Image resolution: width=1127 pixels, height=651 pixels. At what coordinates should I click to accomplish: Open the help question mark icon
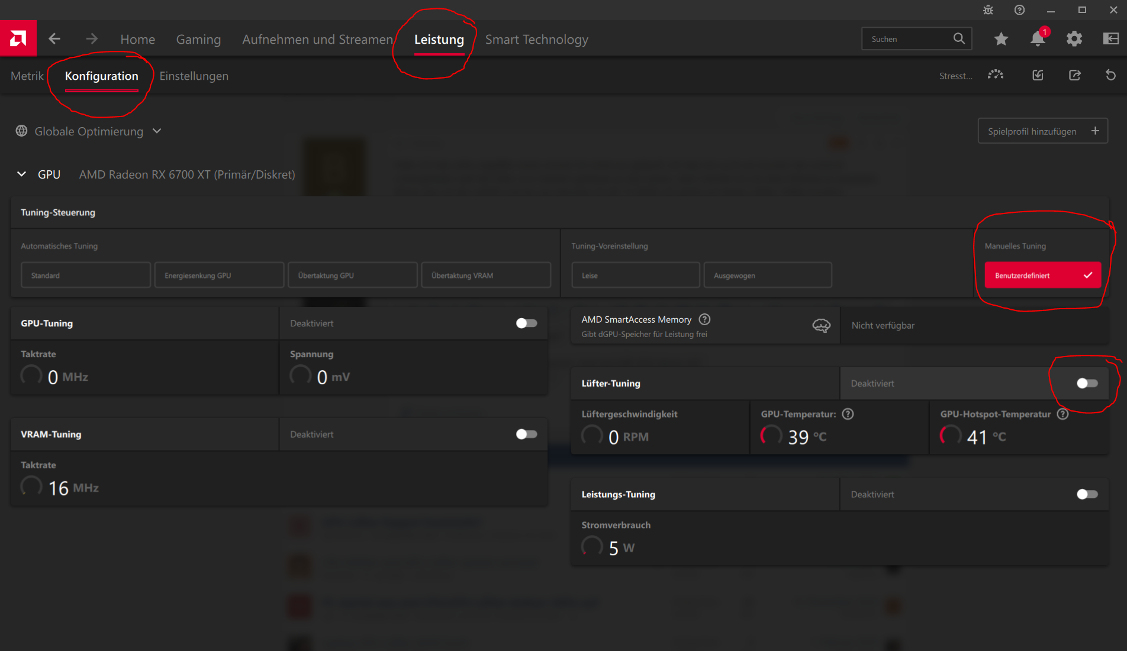click(x=1019, y=10)
